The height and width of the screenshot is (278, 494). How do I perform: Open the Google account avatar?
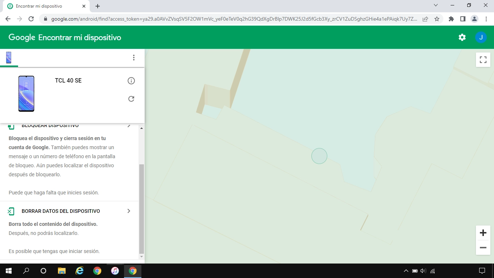tap(481, 37)
